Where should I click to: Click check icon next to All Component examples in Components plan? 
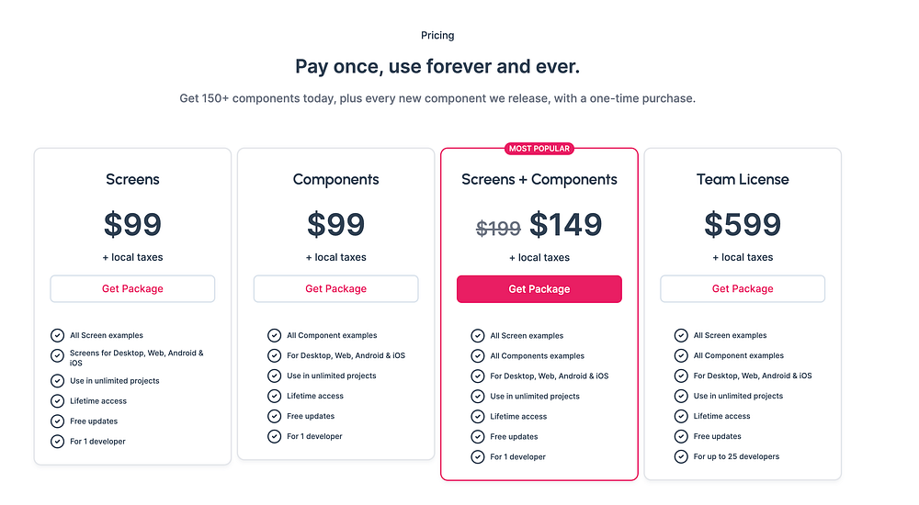tap(274, 335)
